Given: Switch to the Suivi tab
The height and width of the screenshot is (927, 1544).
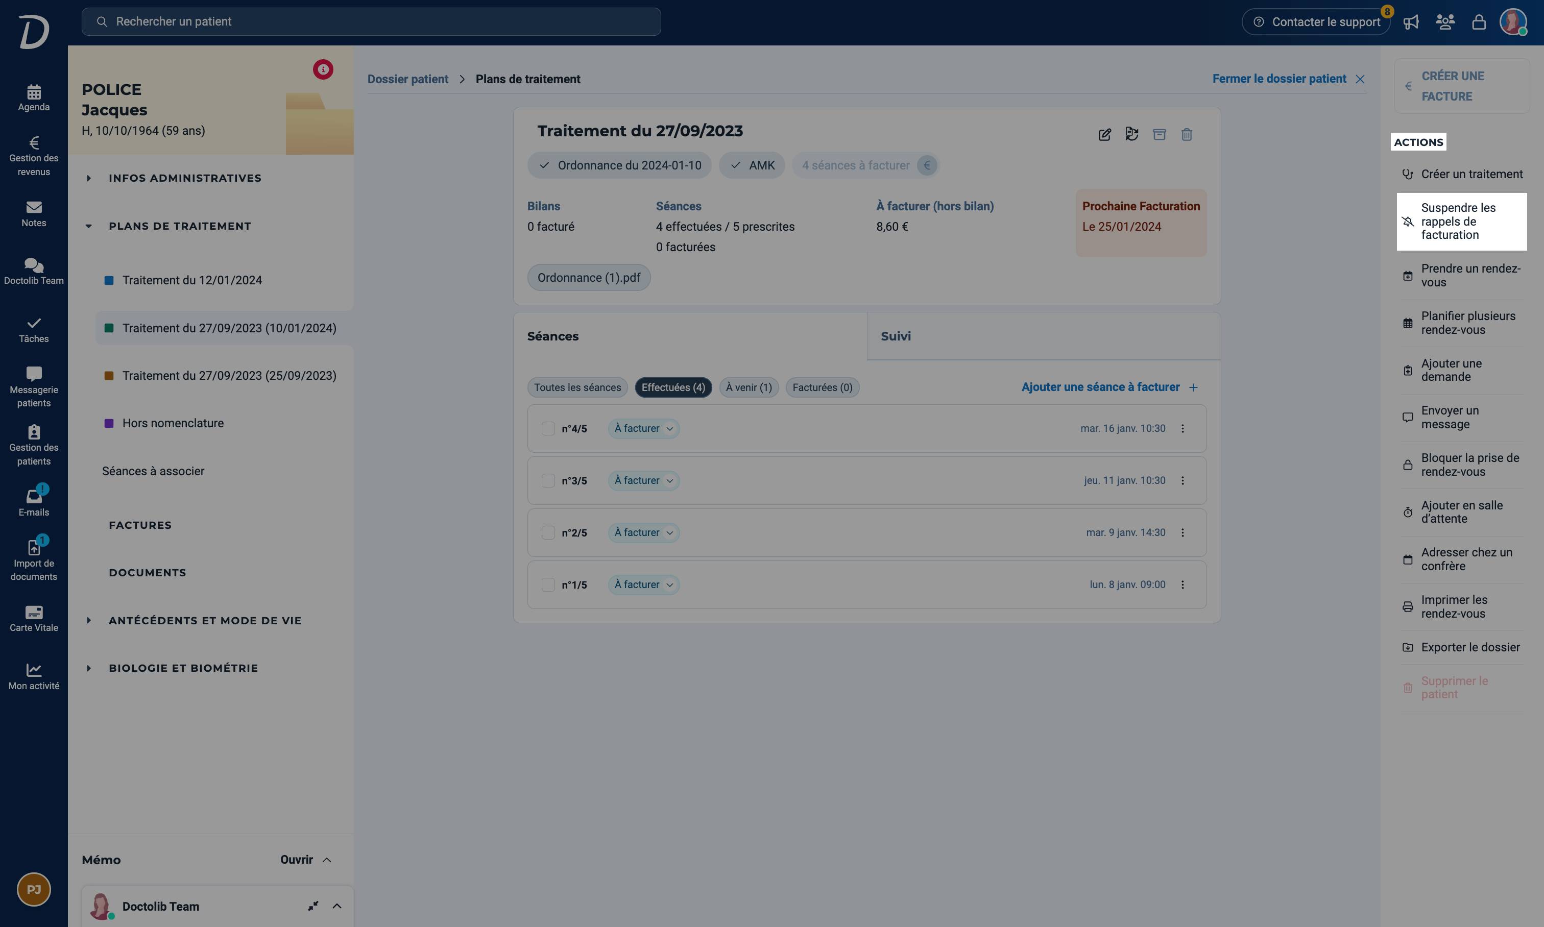Looking at the screenshot, I should click(1044, 337).
